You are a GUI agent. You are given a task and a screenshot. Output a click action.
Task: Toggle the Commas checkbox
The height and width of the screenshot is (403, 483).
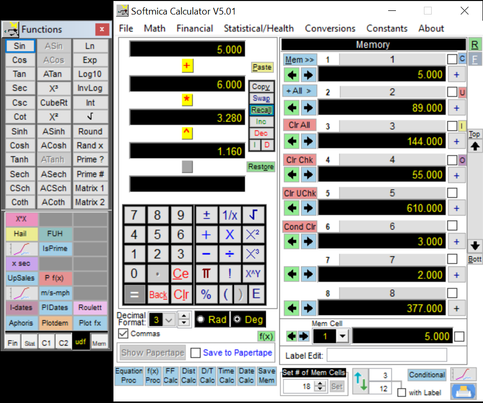[123, 334]
